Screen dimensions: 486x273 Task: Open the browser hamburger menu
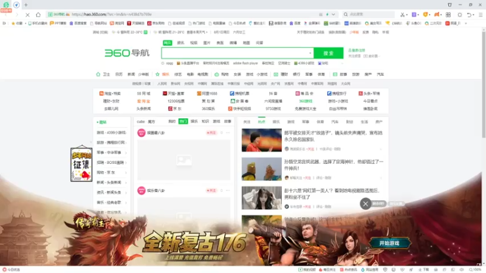[x=481, y=15]
